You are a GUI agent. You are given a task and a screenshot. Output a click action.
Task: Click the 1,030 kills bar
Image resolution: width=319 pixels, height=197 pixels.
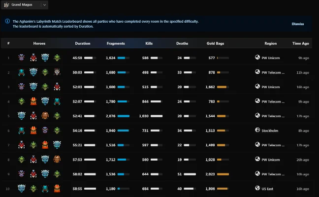click(x=157, y=116)
